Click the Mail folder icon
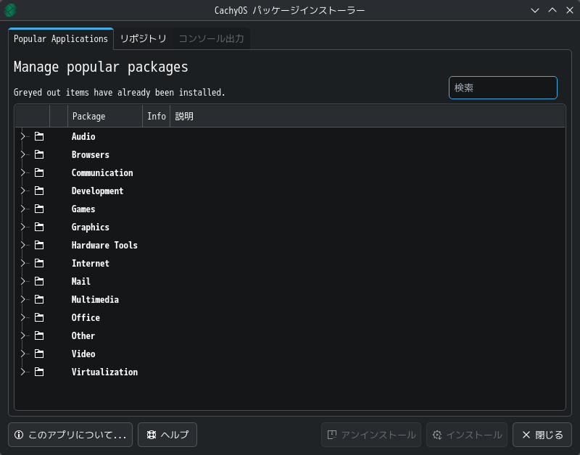Image resolution: width=580 pixels, height=455 pixels. click(x=39, y=281)
